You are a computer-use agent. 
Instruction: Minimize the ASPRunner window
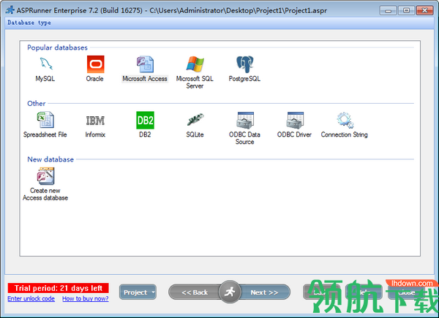[x=388, y=11]
